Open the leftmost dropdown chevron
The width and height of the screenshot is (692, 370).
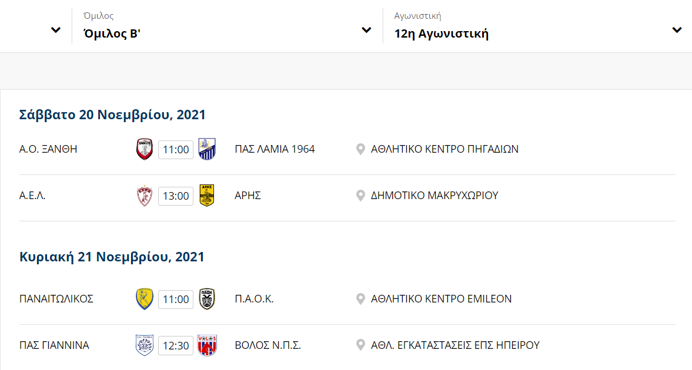(56, 30)
